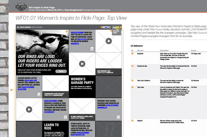Click the 'Text Links' element cell

coord(141,87)
